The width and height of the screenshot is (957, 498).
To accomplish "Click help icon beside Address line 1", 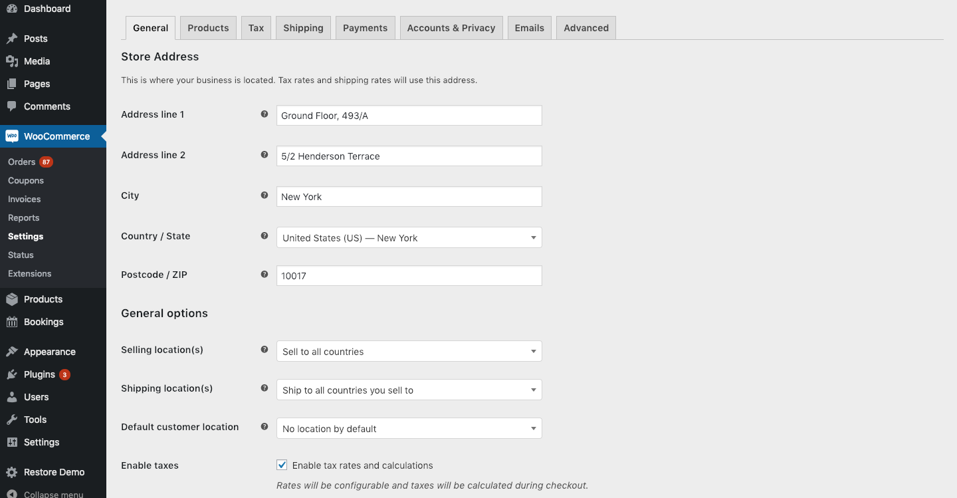I will pyautogui.click(x=265, y=114).
